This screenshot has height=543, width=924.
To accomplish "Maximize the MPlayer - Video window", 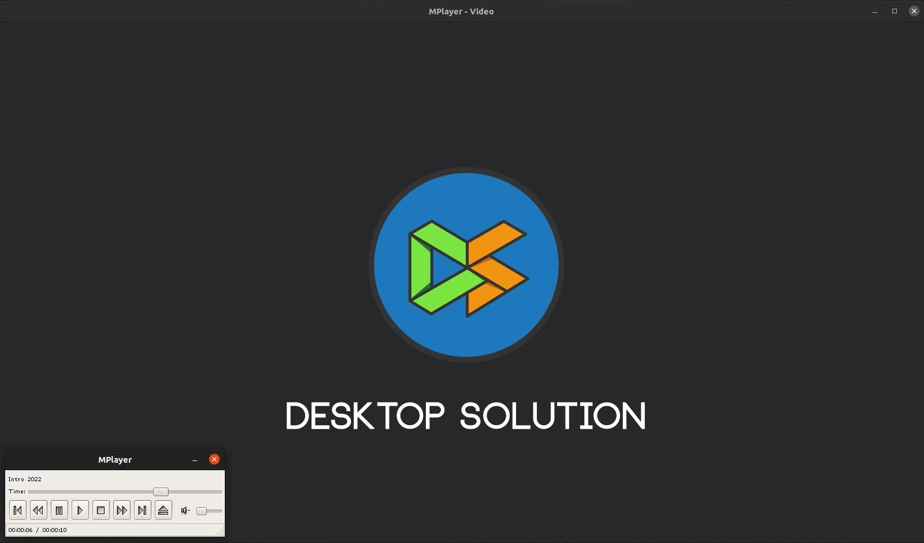I will pyautogui.click(x=895, y=11).
